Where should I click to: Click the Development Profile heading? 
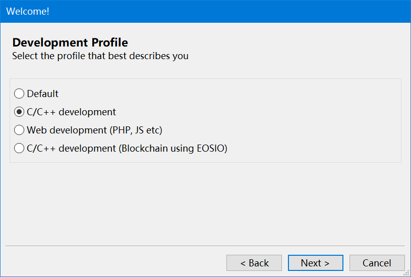[x=70, y=42]
